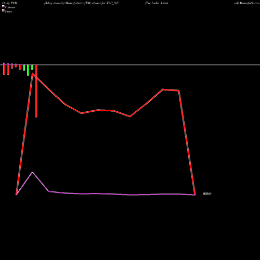Image resolution: width=260 pixels, height=260 pixels.
Task: Click the Price legend color swatch
Action: pos(3,10)
